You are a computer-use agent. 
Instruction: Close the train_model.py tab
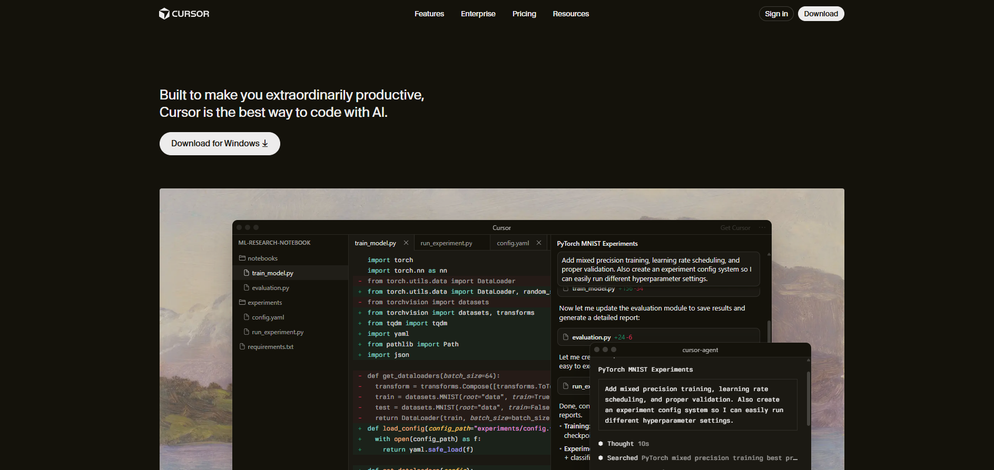[x=406, y=243]
